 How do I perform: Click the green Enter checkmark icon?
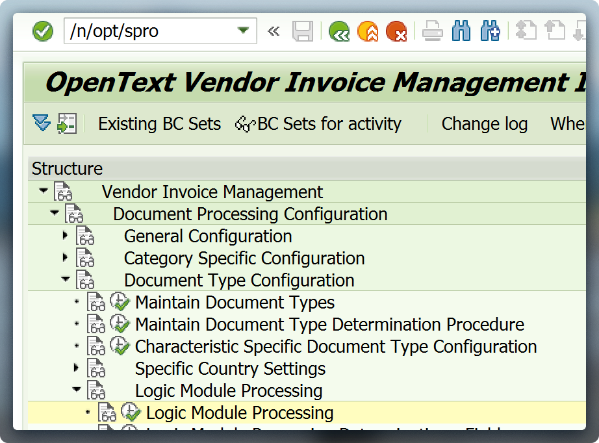42,31
